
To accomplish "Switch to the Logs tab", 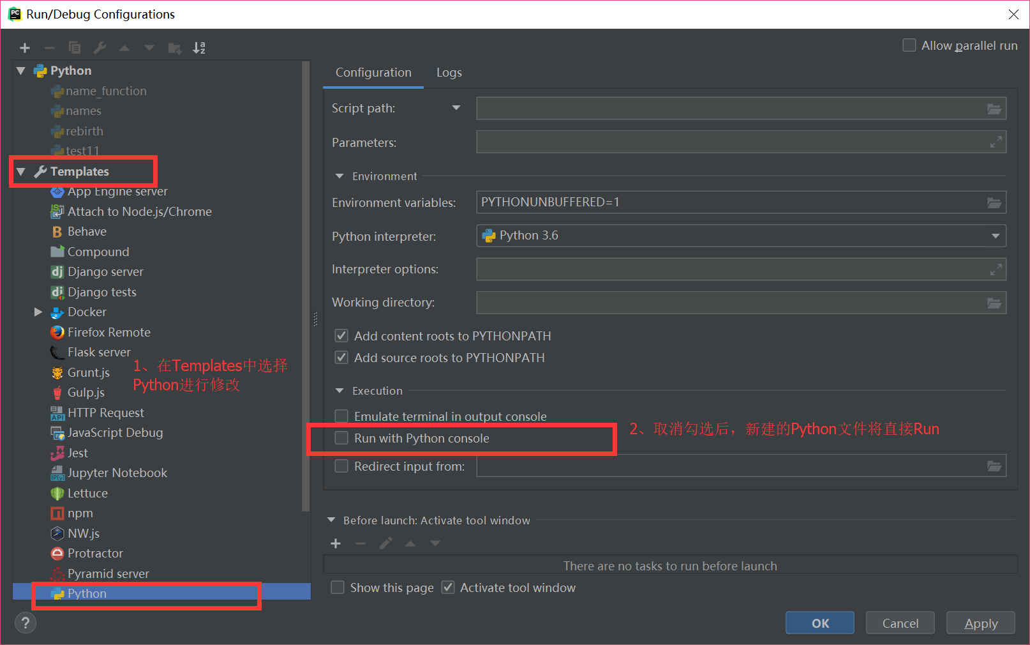I will (x=449, y=73).
